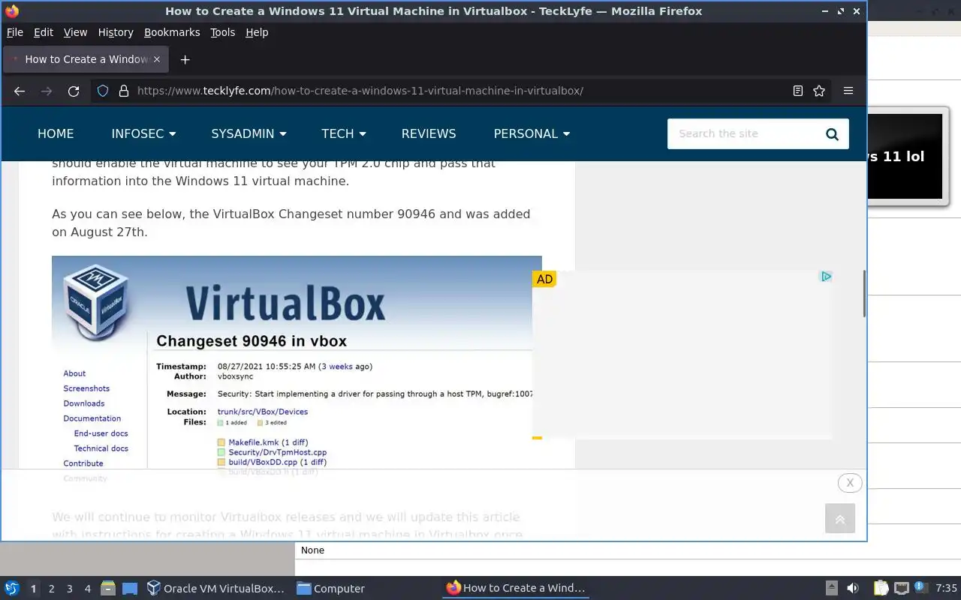Open the removable media tray icon
The width and height of the screenshot is (961, 600).
pos(831,589)
